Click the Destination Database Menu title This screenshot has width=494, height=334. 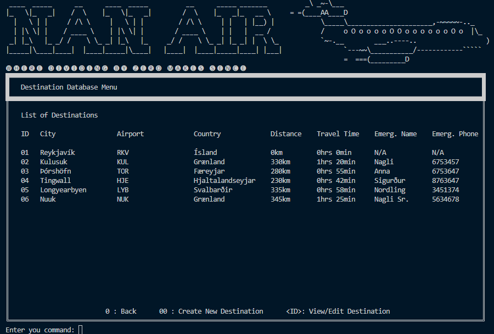coord(69,87)
